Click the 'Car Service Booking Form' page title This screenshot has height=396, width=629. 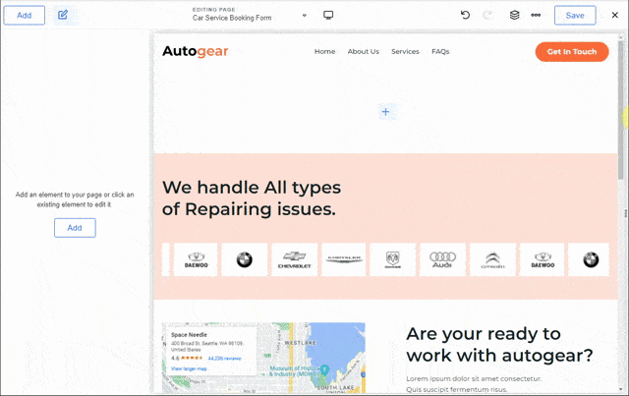[232, 18]
